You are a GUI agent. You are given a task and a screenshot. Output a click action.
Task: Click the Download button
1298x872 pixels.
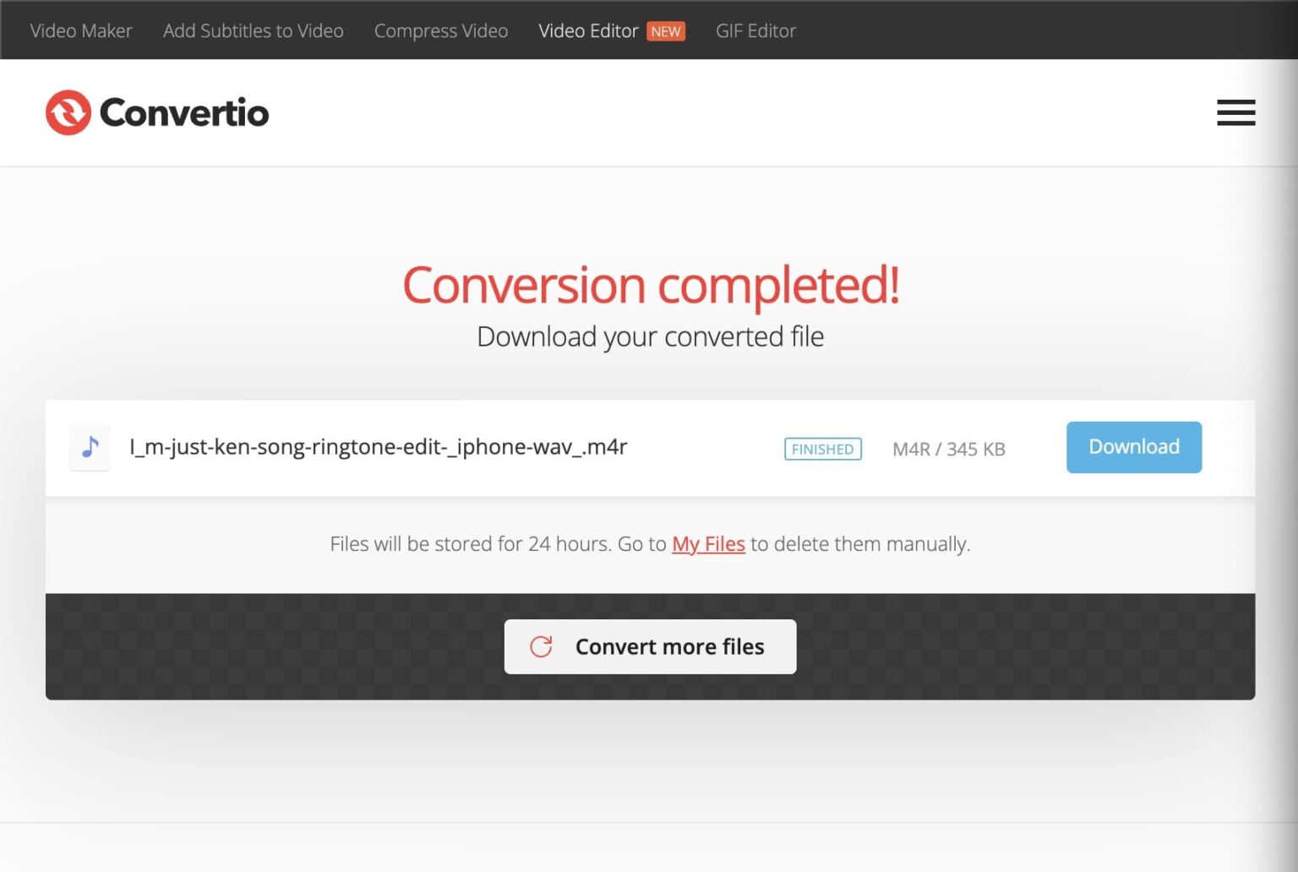1133,447
